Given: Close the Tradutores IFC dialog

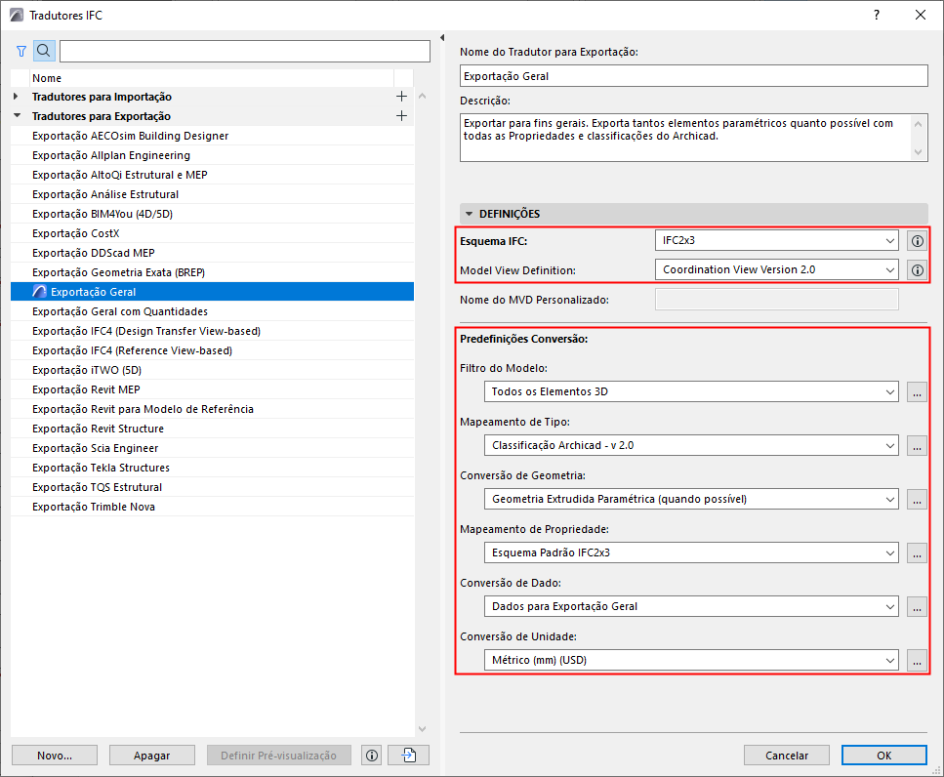Looking at the screenshot, I should 921,15.
